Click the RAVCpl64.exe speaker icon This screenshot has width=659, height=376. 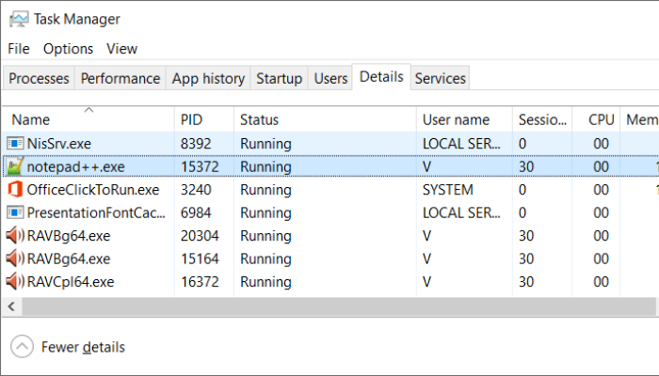15,282
